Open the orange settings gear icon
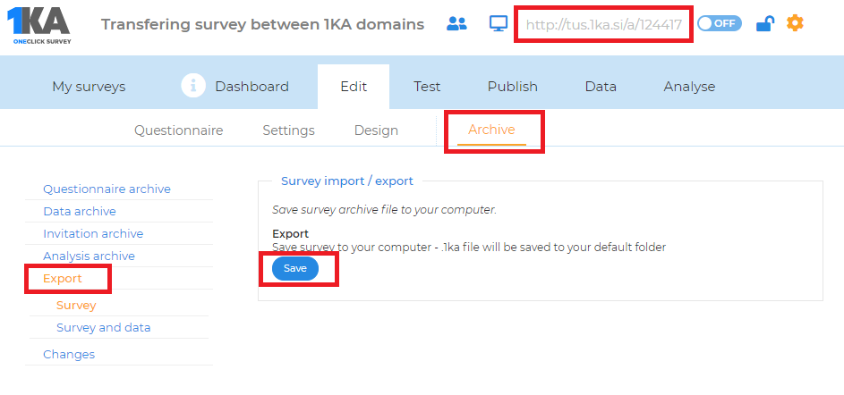The width and height of the screenshot is (844, 395). click(x=795, y=23)
